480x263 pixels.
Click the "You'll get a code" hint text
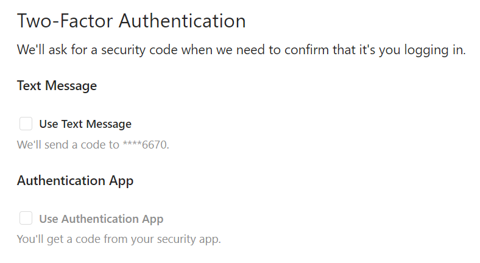pos(119,239)
